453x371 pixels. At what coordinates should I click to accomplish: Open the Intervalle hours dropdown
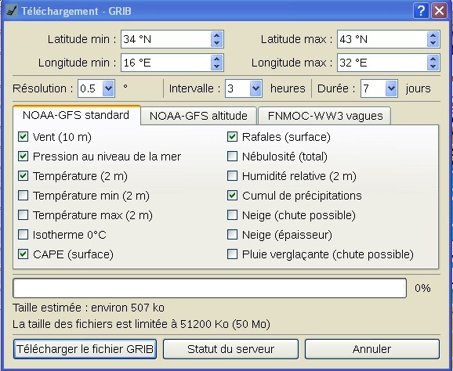click(x=255, y=88)
